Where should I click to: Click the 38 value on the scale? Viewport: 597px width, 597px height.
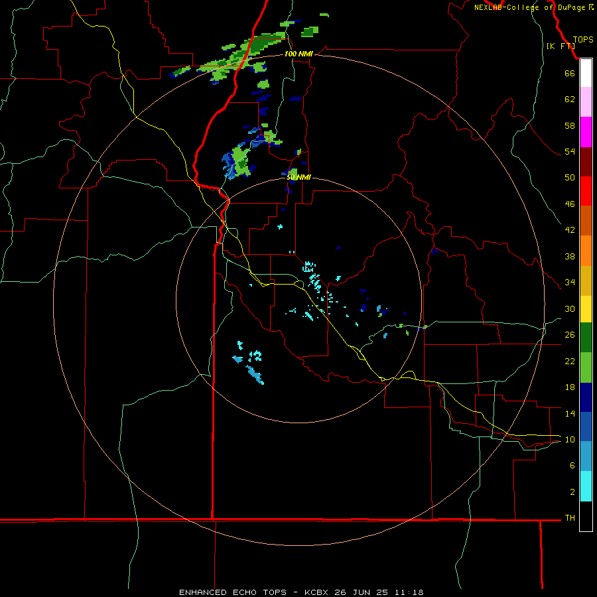coord(570,256)
